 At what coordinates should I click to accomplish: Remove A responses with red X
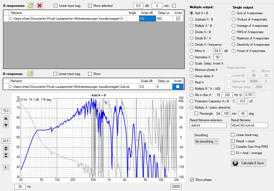pyautogui.click(x=40, y=5)
